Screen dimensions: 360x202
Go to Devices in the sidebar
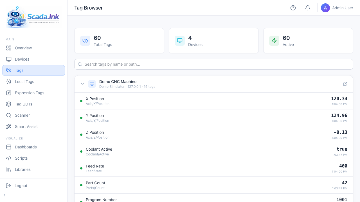point(33,59)
